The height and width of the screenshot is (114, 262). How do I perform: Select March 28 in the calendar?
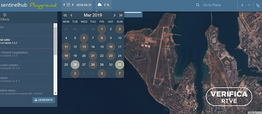93,65
